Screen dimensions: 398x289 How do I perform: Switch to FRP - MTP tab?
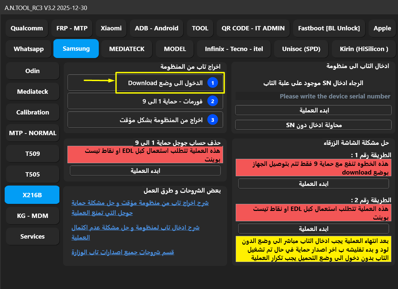72,28
